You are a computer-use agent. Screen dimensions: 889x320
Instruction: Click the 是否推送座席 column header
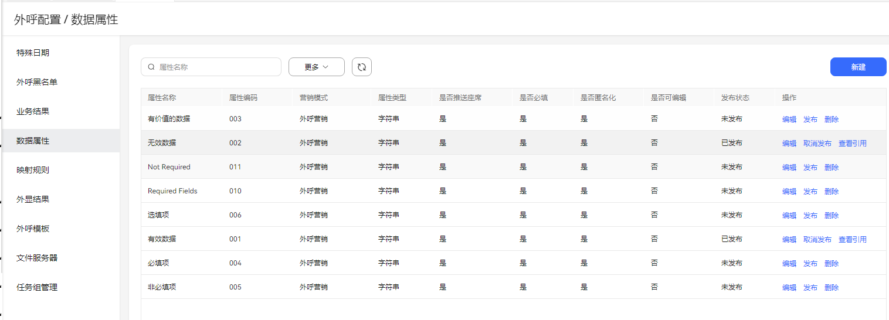(460, 97)
